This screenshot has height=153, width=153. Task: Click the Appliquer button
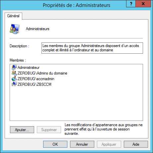coord(109,144)
